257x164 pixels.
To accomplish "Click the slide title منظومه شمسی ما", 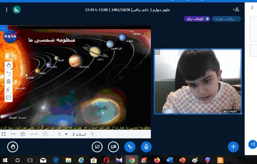I will [52, 40].
